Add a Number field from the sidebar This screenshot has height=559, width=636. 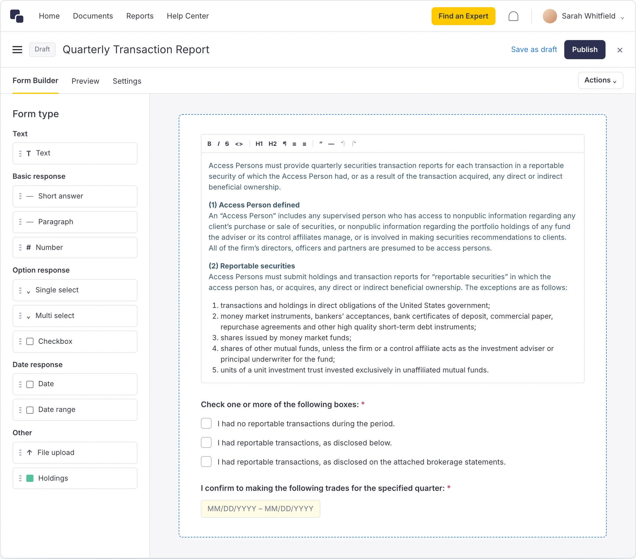point(75,248)
